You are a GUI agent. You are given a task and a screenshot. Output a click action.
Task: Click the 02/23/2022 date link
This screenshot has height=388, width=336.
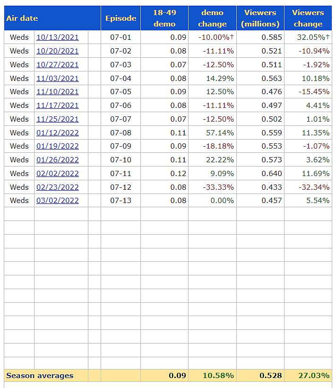pos(58,187)
